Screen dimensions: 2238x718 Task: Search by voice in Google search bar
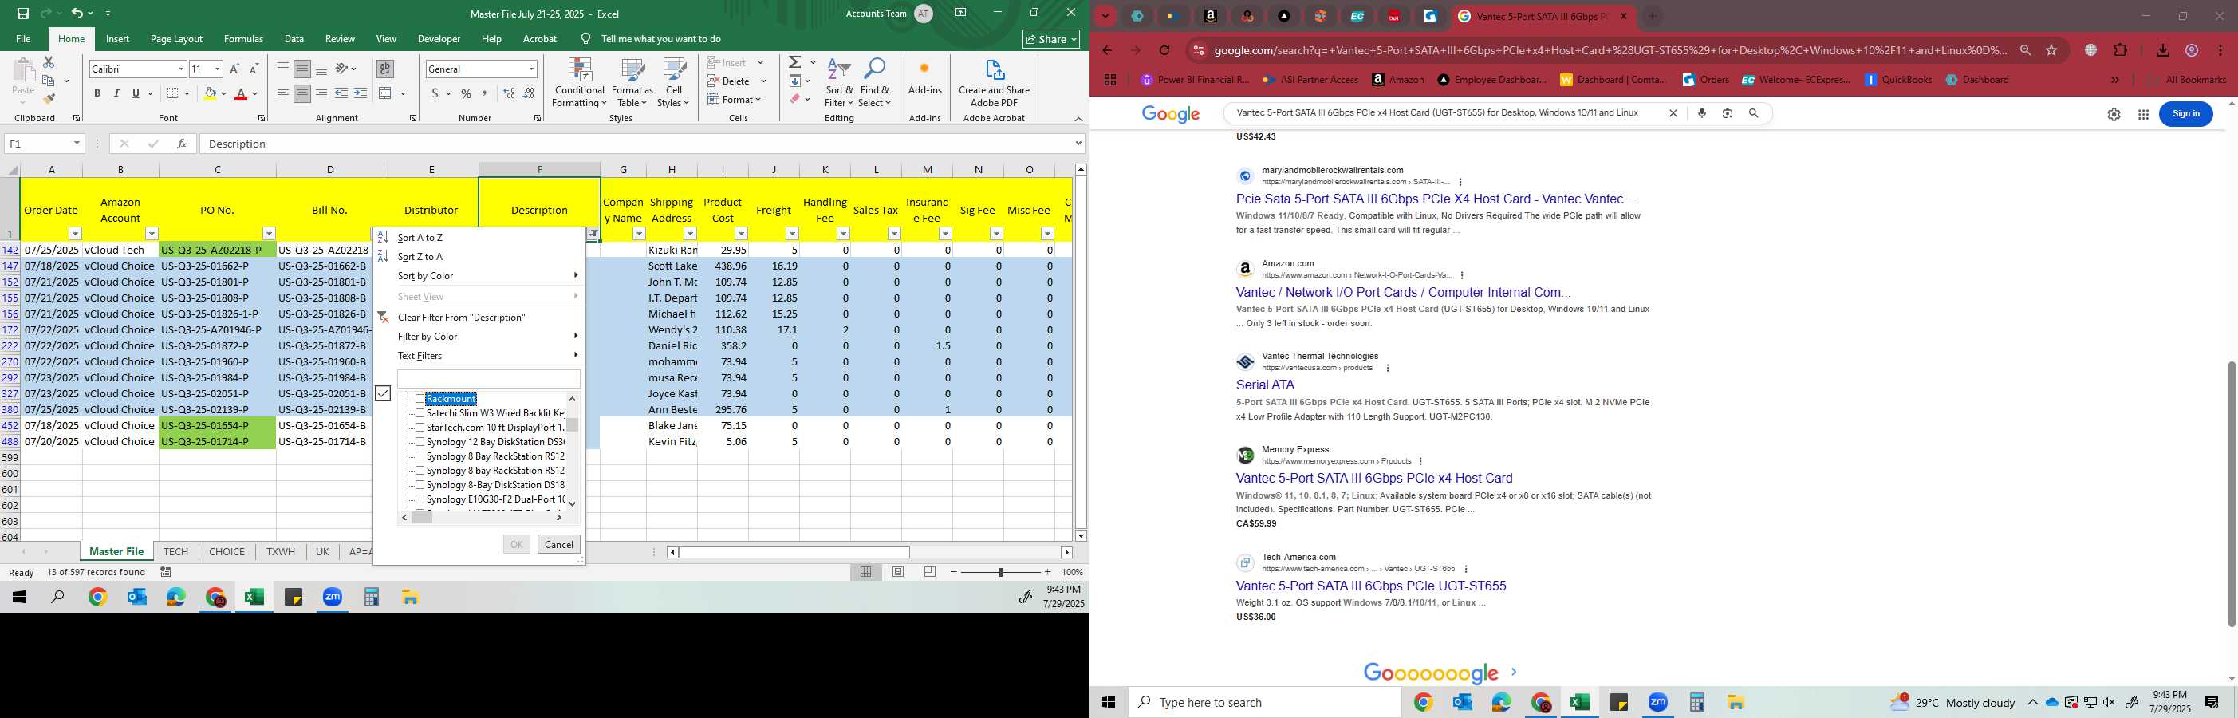(1701, 113)
